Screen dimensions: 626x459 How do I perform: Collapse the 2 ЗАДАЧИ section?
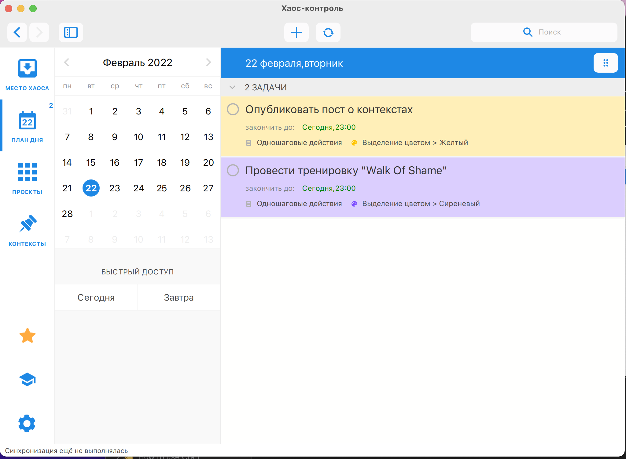232,88
